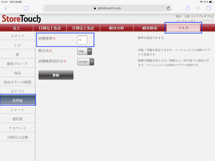Show all tabs via tab overview icon
This screenshot has width=215, height=161.
[x=209, y=8]
